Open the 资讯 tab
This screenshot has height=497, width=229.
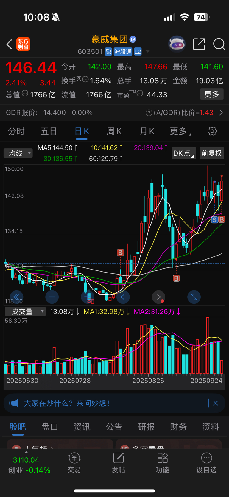coord(82,427)
